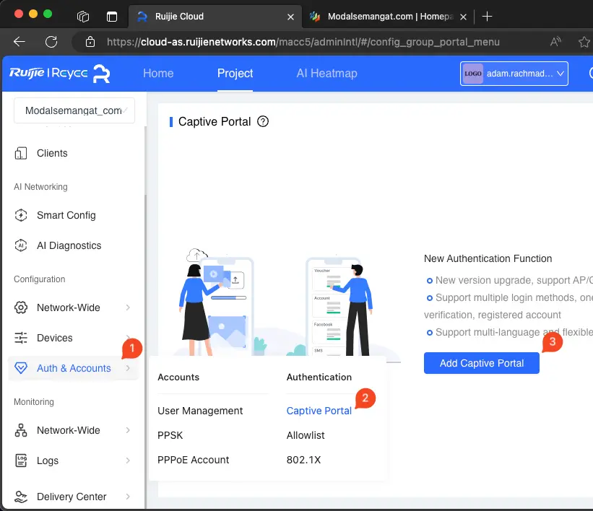This screenshot has width=593, height=511.
Task: Click the lock icon in address bar
Action: coord(90,42)
